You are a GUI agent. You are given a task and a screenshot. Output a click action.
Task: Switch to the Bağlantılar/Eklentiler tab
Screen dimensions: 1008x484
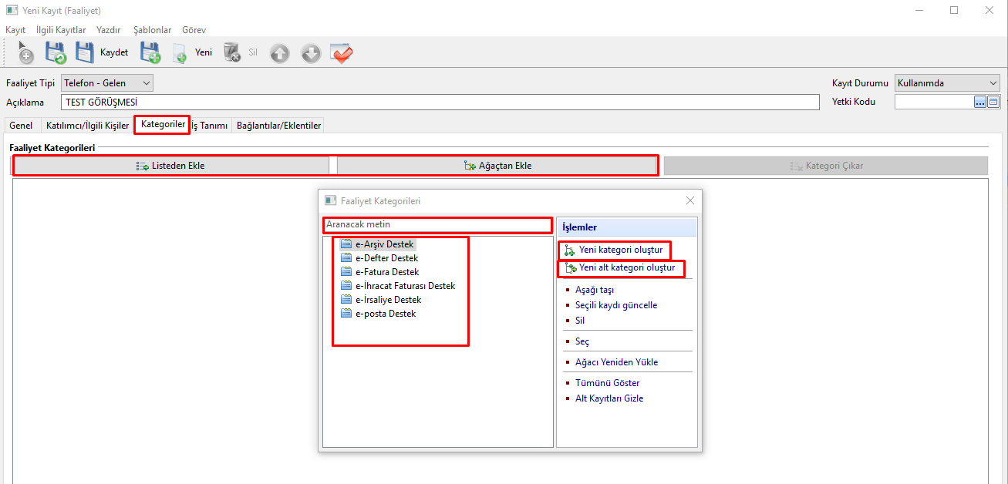click(278, 126)
